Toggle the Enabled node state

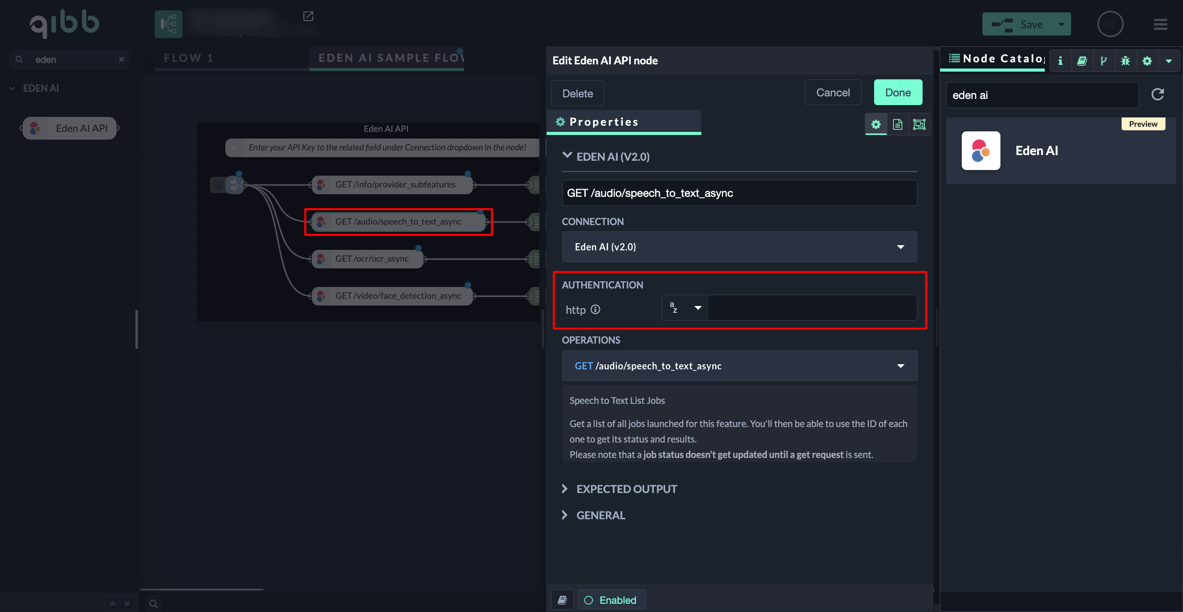pyautogui.click(x=611, y=600)
